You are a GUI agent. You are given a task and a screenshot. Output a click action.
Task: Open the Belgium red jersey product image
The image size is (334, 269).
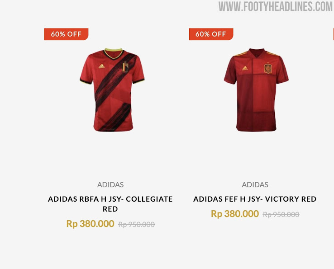pos(112,90)
